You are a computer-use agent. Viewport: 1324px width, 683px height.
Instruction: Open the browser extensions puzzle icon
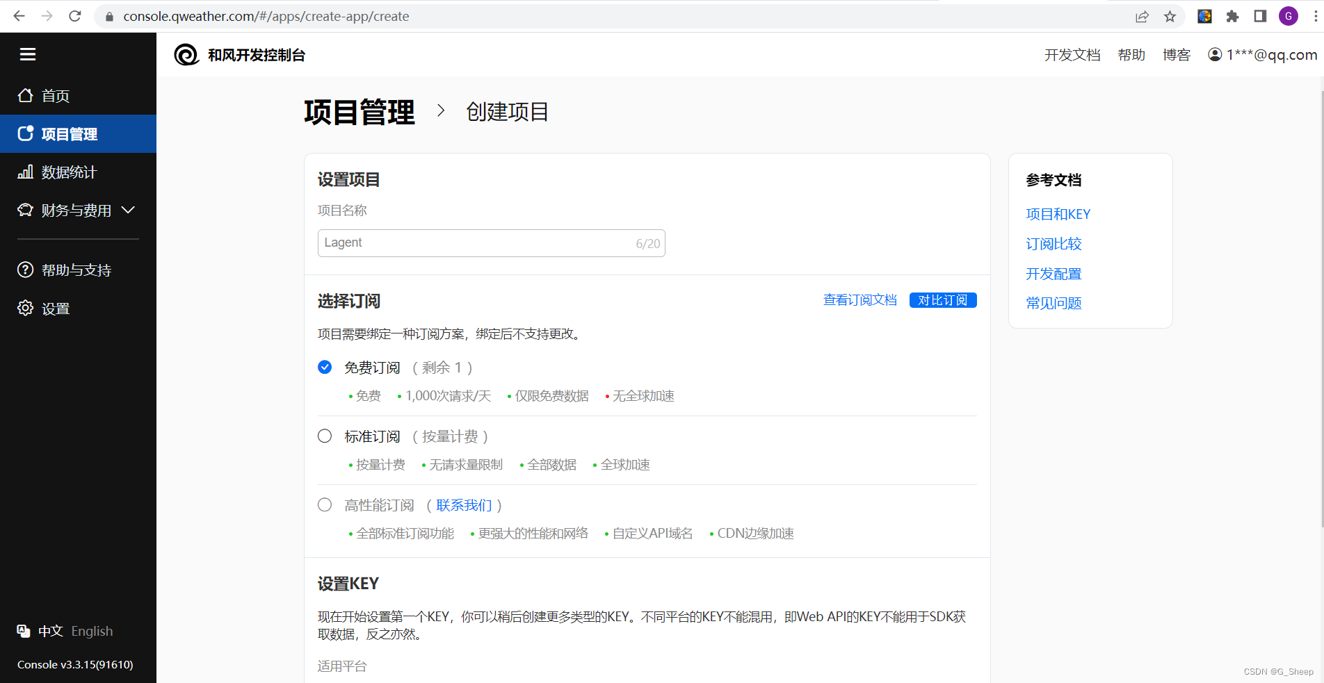tap(1232, 17)
